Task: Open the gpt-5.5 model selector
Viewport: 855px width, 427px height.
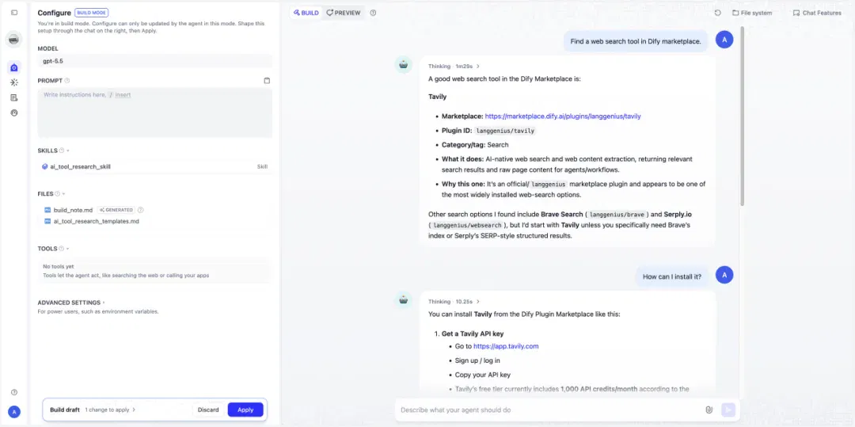Action: coord(154,61)
